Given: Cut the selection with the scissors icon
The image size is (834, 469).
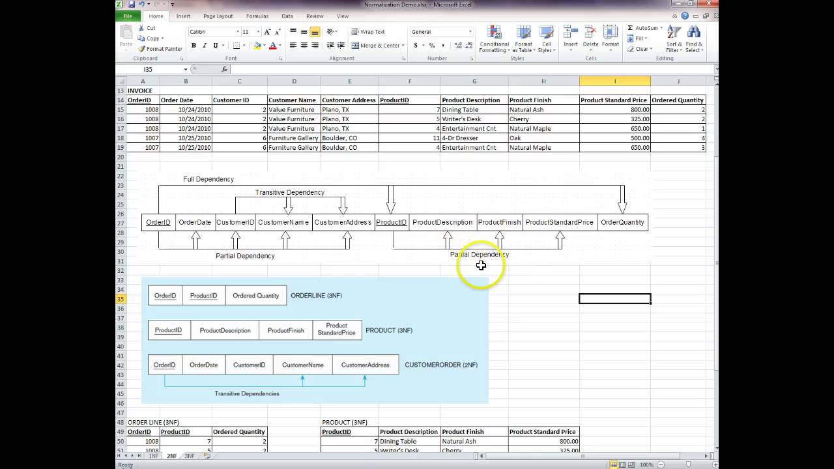Looking at the screenshot, I should (x=141, y=29).
